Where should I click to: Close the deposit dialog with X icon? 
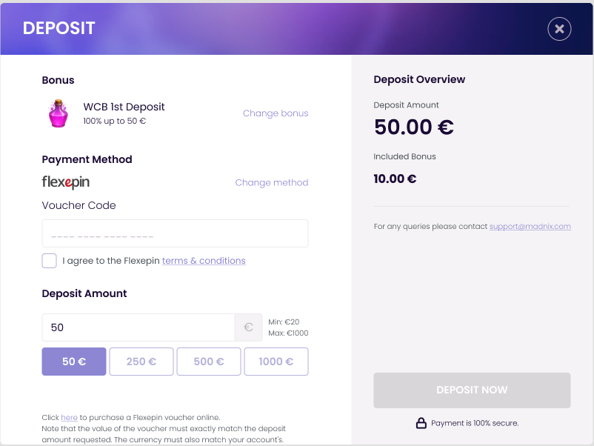click(559, 29)
